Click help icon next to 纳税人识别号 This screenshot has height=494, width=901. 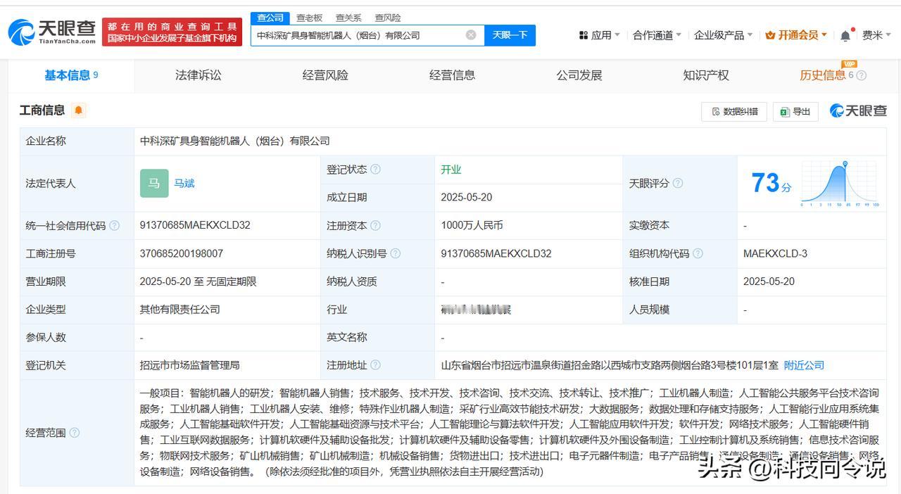point(395,253)
